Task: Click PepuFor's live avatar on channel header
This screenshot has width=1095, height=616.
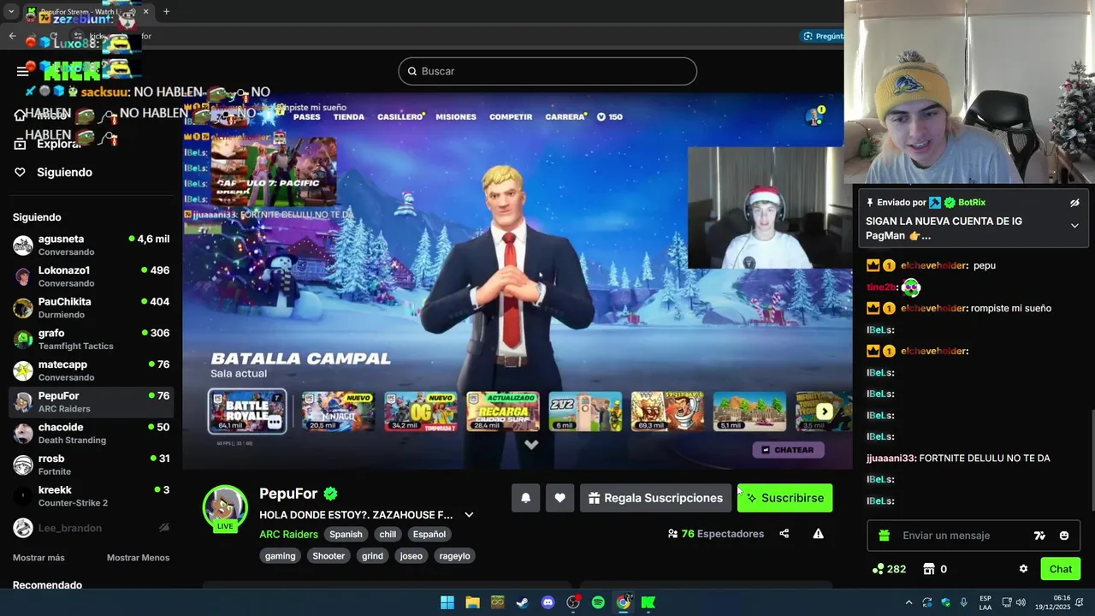Action: pyautogui.click(x=225, y=507)
